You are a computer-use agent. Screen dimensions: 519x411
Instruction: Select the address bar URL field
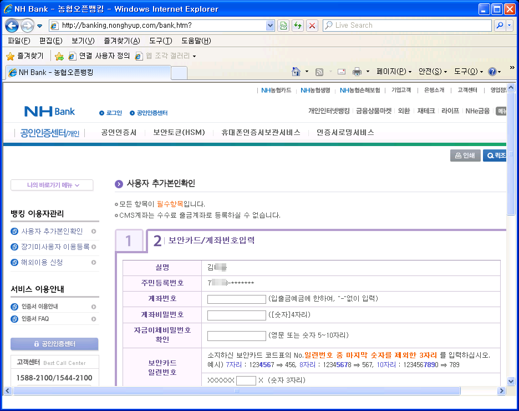pos(162,26)
